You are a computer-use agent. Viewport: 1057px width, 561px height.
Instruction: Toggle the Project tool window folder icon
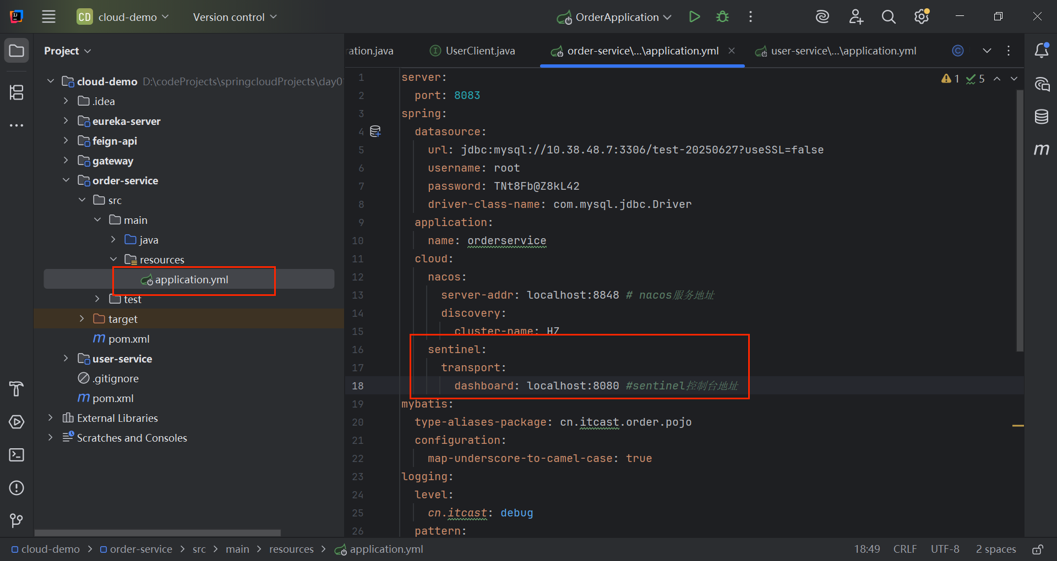(17, 51)
